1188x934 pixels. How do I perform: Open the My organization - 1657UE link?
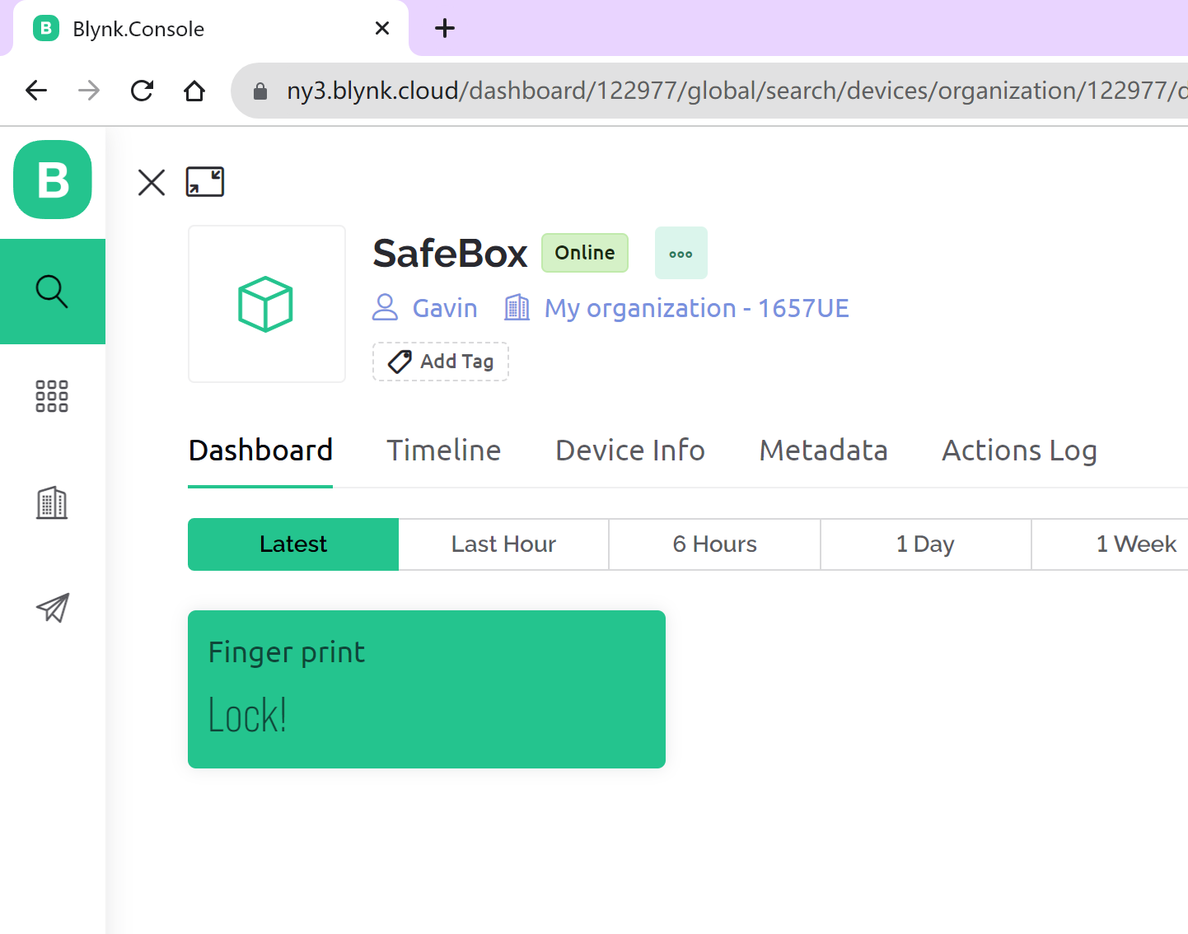pyautogui.click(x=696, y=308)
